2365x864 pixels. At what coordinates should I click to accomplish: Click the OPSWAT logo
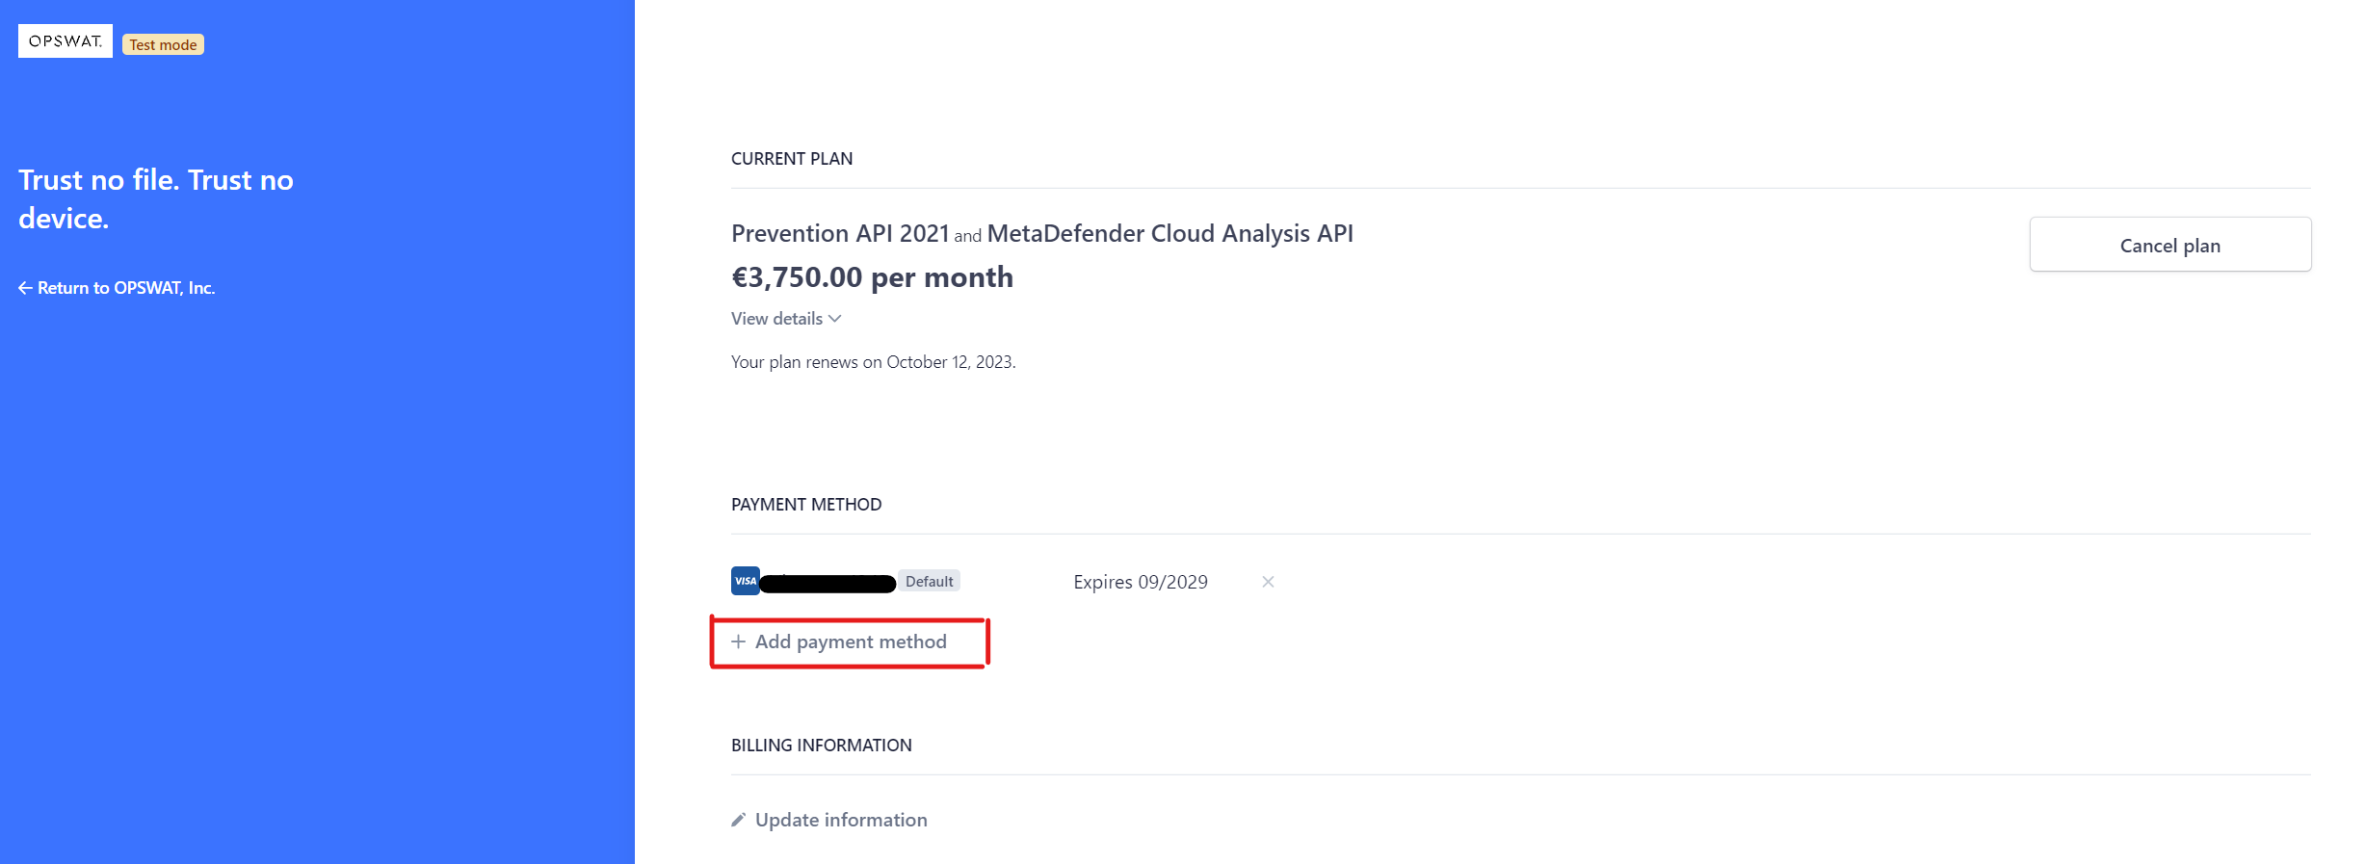coord(66,41)
